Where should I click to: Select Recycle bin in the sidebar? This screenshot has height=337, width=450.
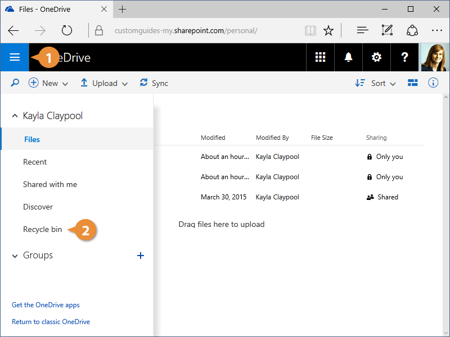click(43, 229)
